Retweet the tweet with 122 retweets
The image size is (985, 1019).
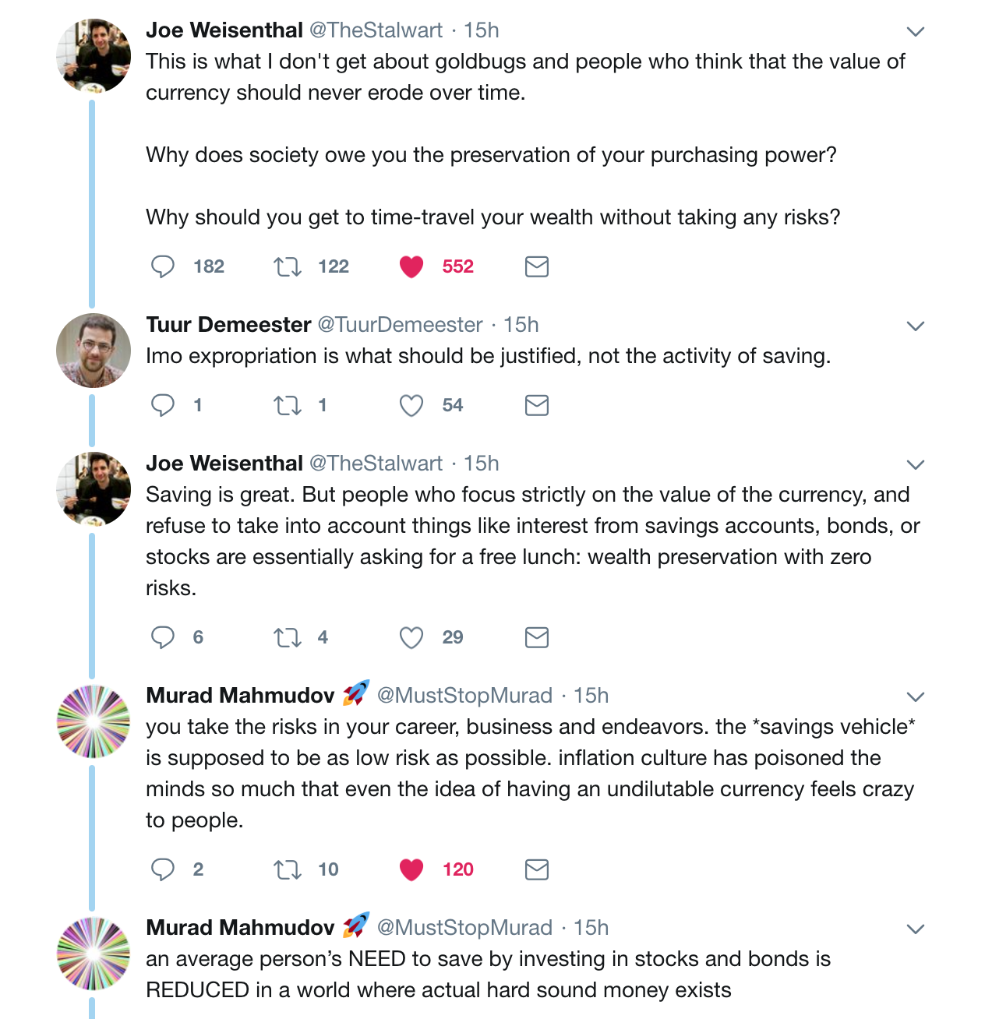288,267
